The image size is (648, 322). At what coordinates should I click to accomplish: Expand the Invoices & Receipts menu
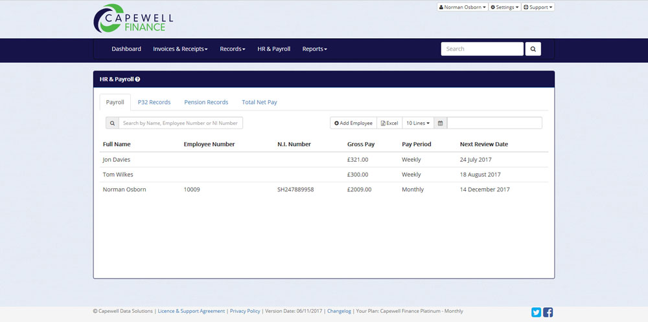[180, 48]
